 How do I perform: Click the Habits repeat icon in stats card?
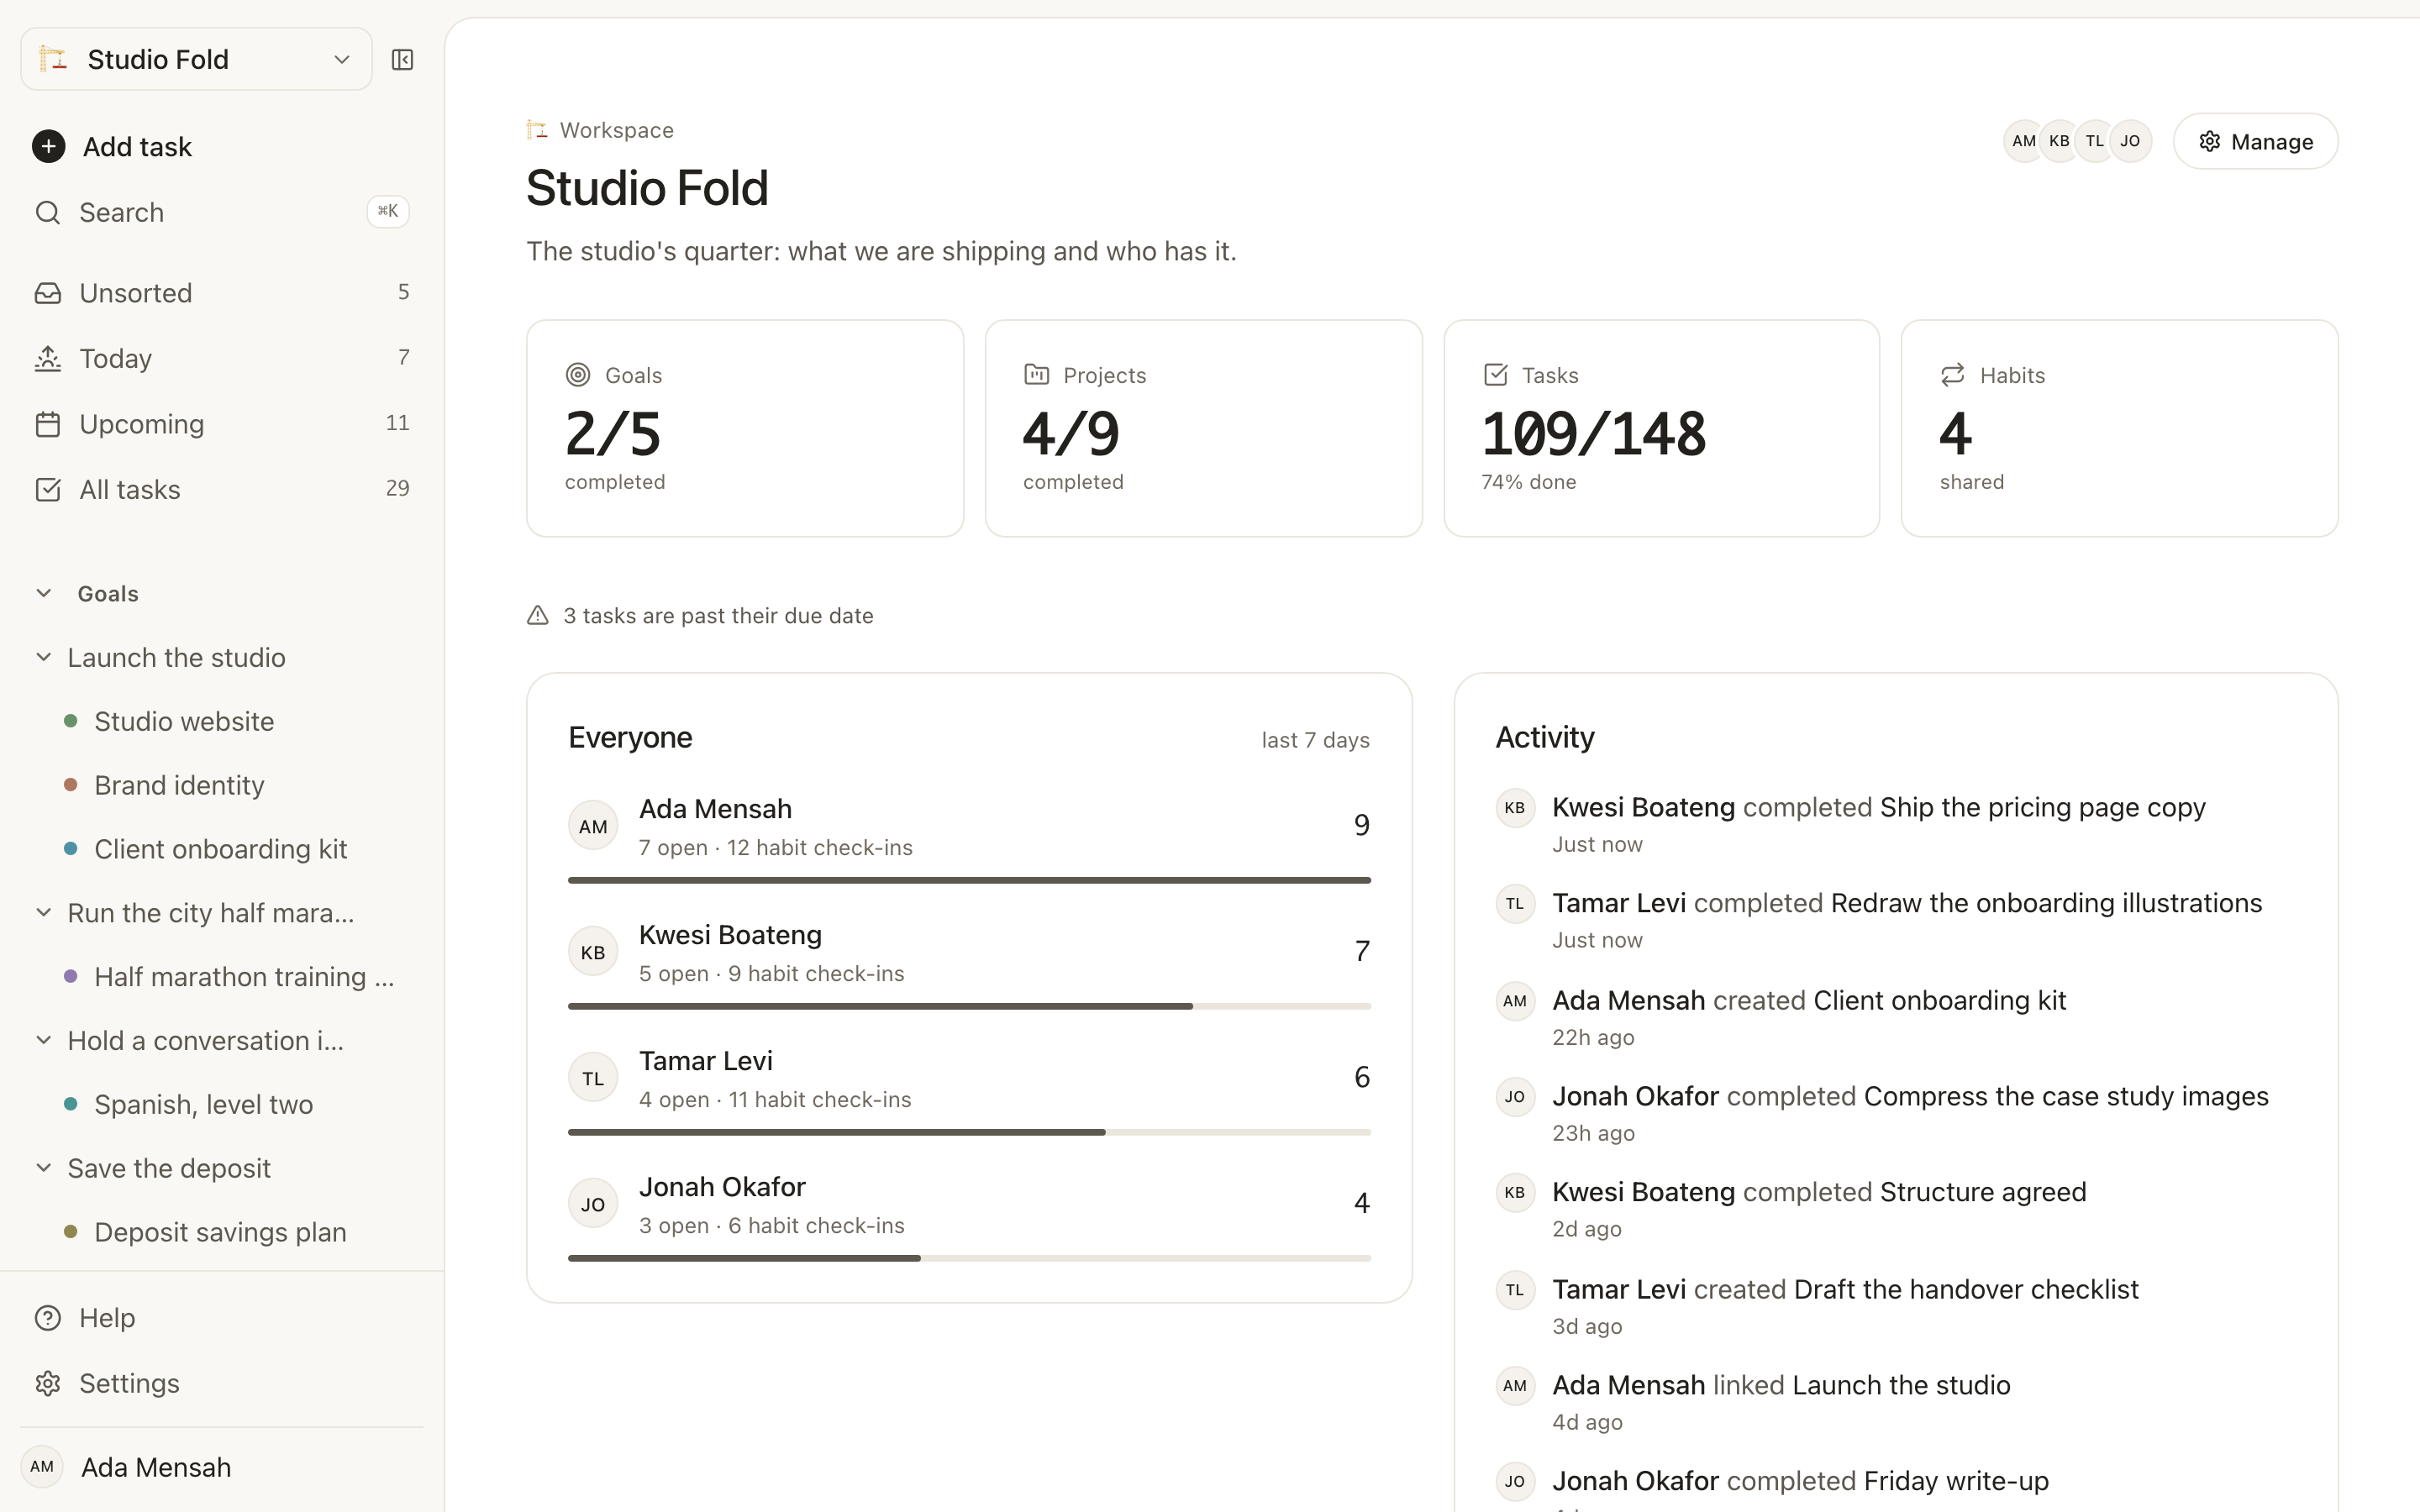tap(1953, 375)
